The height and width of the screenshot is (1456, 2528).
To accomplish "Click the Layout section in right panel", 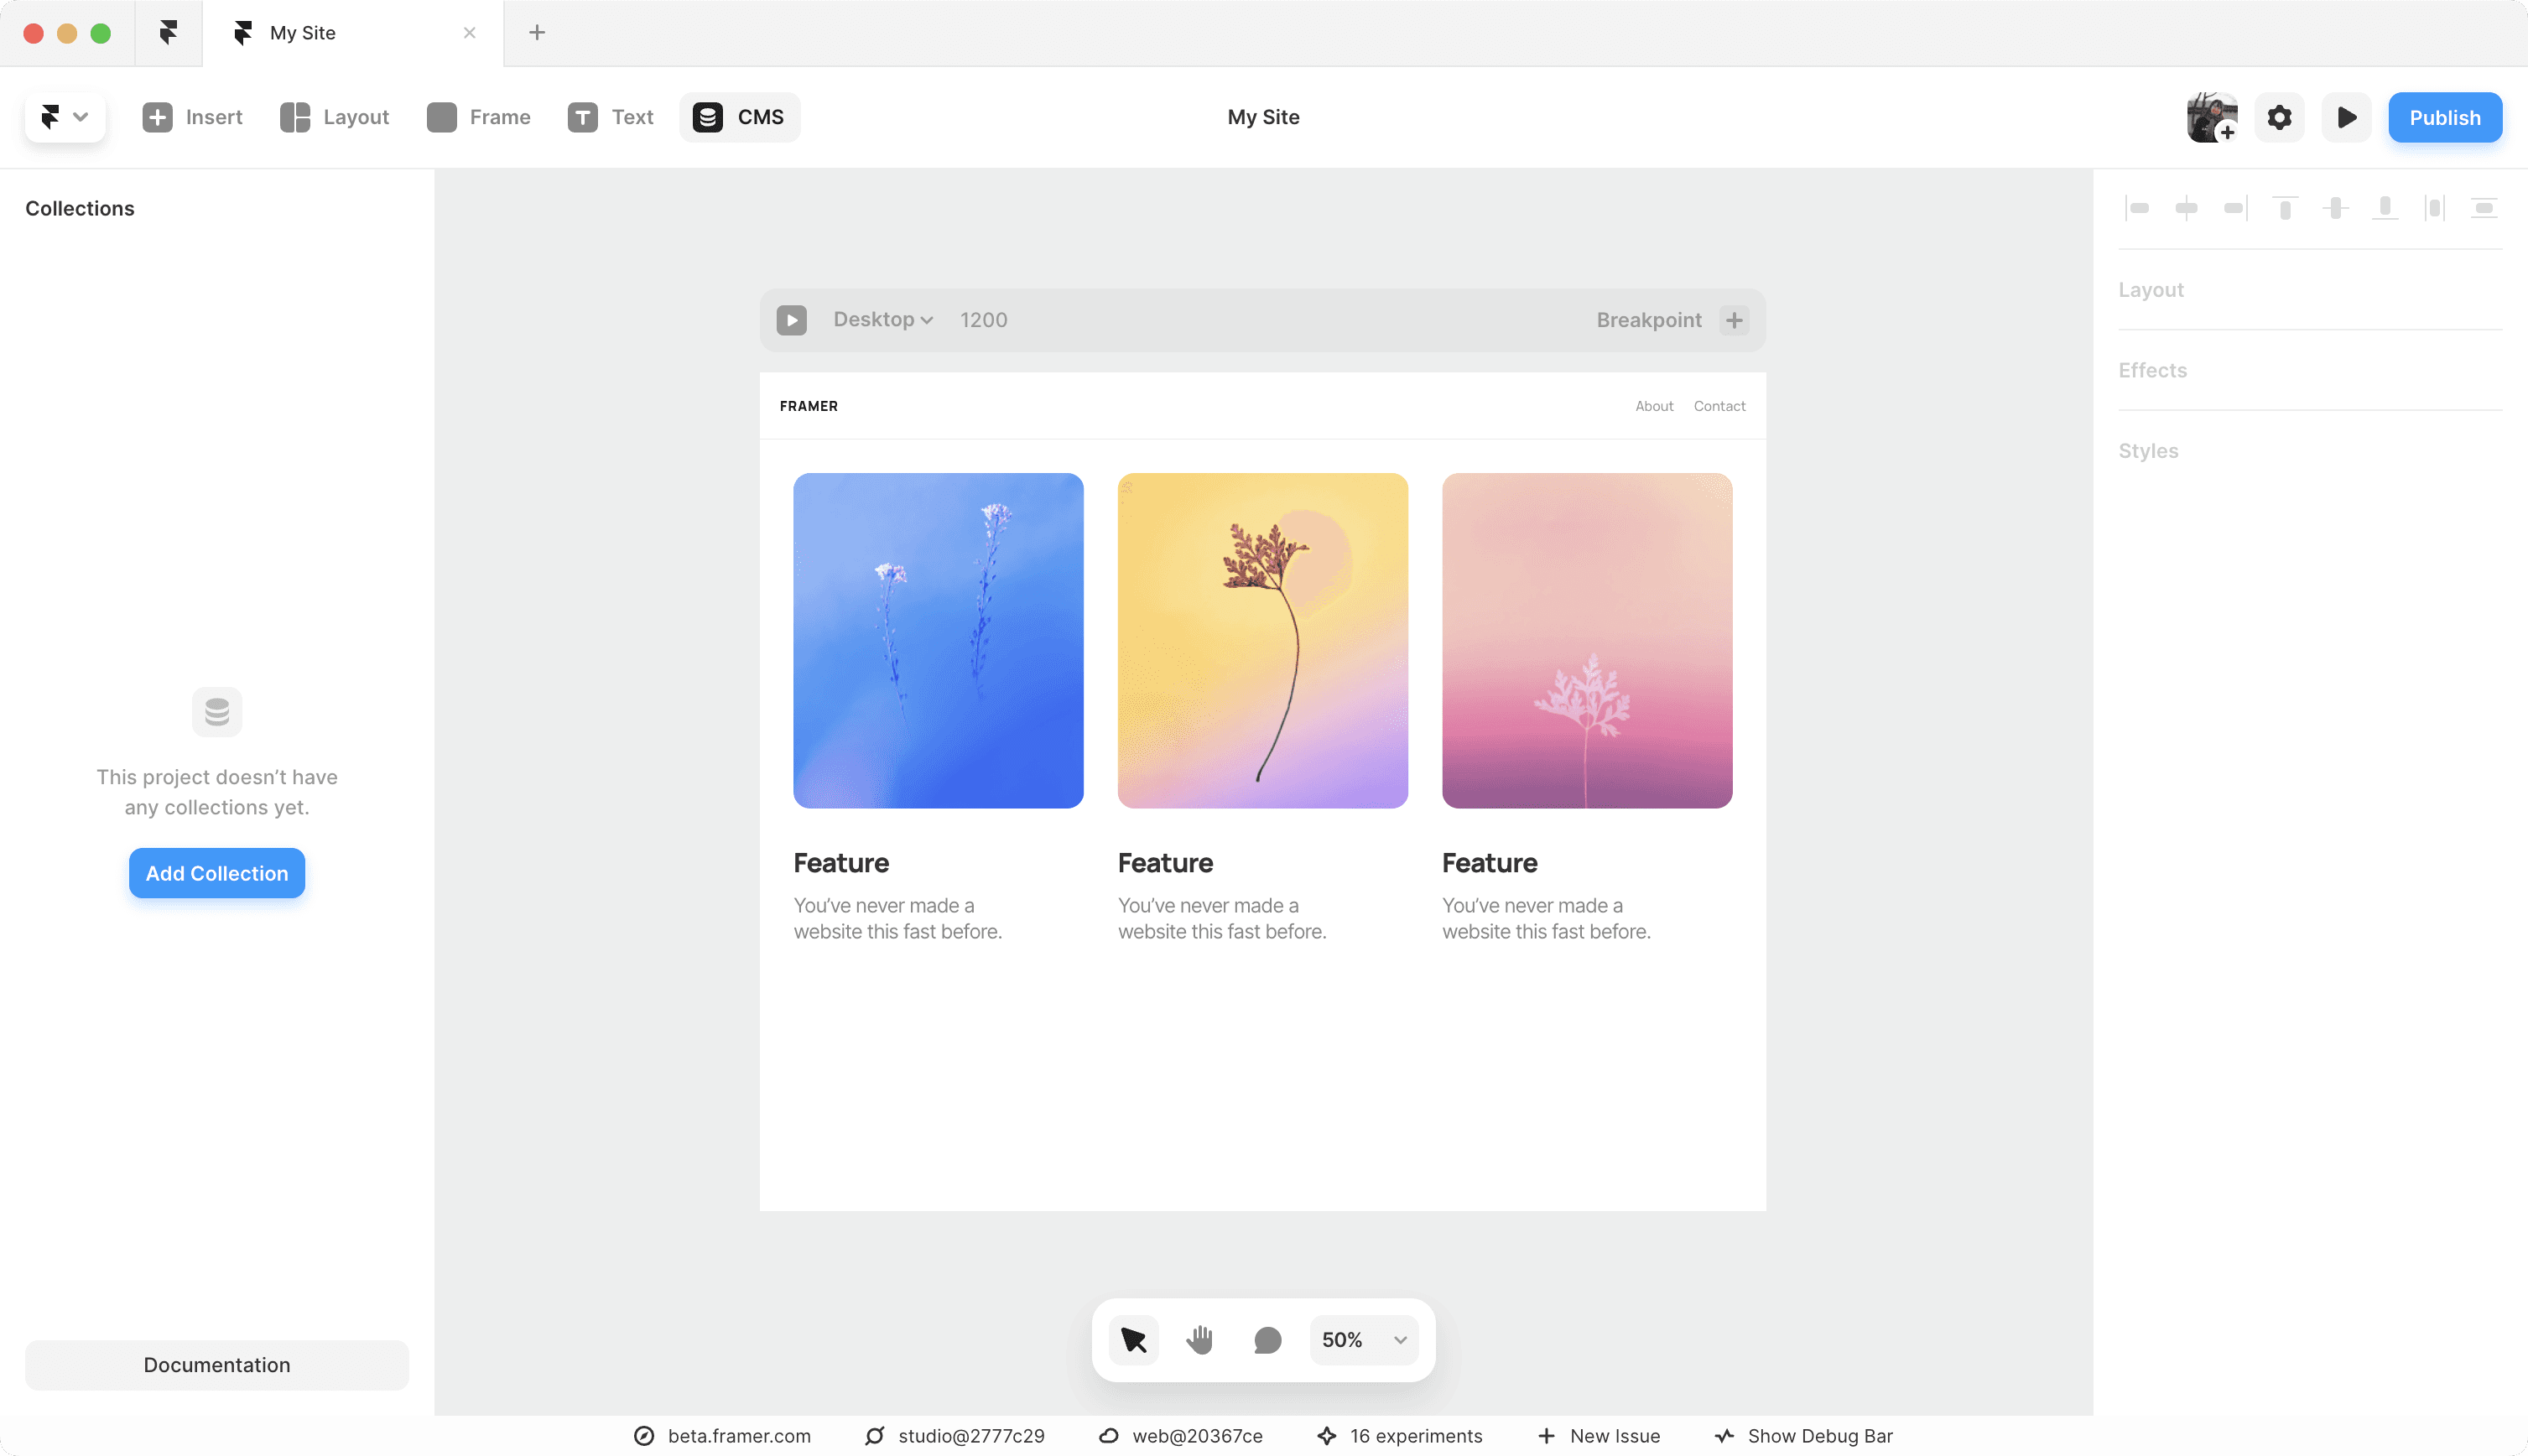I will (2310, 290).
